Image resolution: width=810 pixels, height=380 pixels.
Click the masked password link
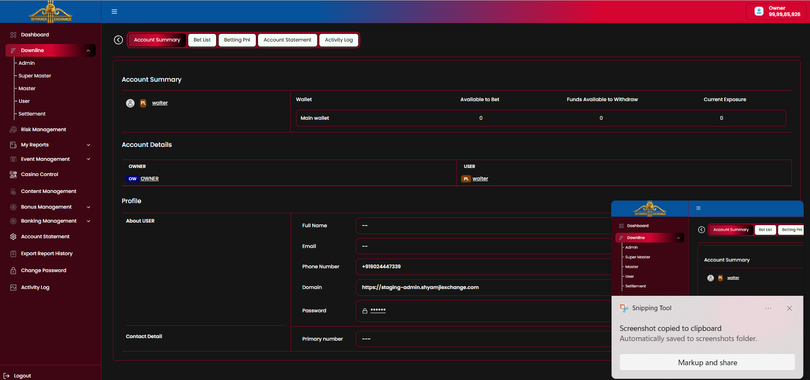pyautogui.click(x=378, y=311)
